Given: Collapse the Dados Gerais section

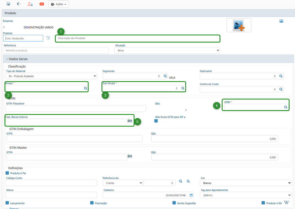Looking at the screenshot, I should point(8,59).
